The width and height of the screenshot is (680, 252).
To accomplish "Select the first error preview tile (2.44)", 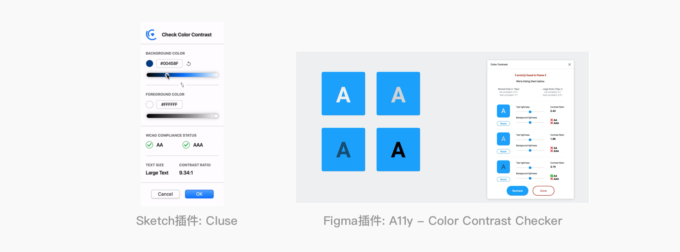I will pyautogui.click(x=503, y=111).
